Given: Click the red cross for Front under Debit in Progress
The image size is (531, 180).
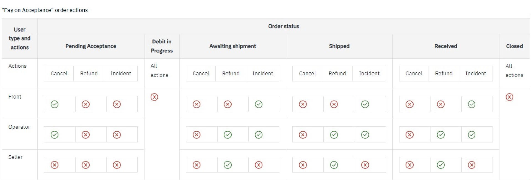Looking at the screenshot, I should pyautogui.click(x=154, y=97).
